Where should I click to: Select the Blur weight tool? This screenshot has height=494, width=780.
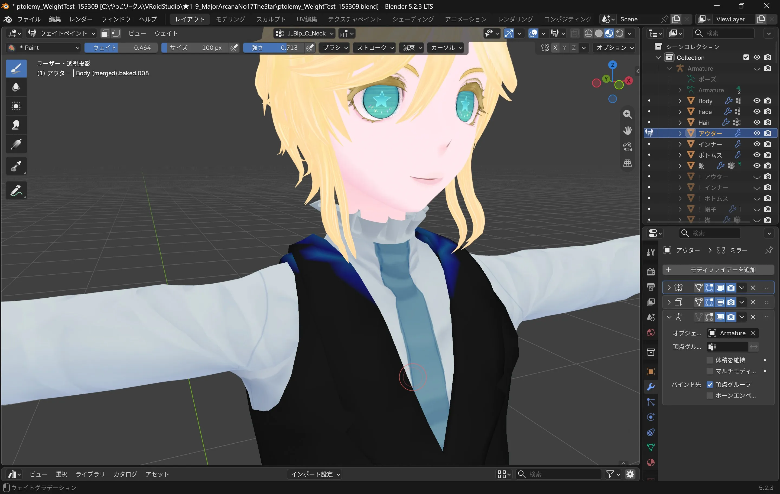click(x=16, y=87)
